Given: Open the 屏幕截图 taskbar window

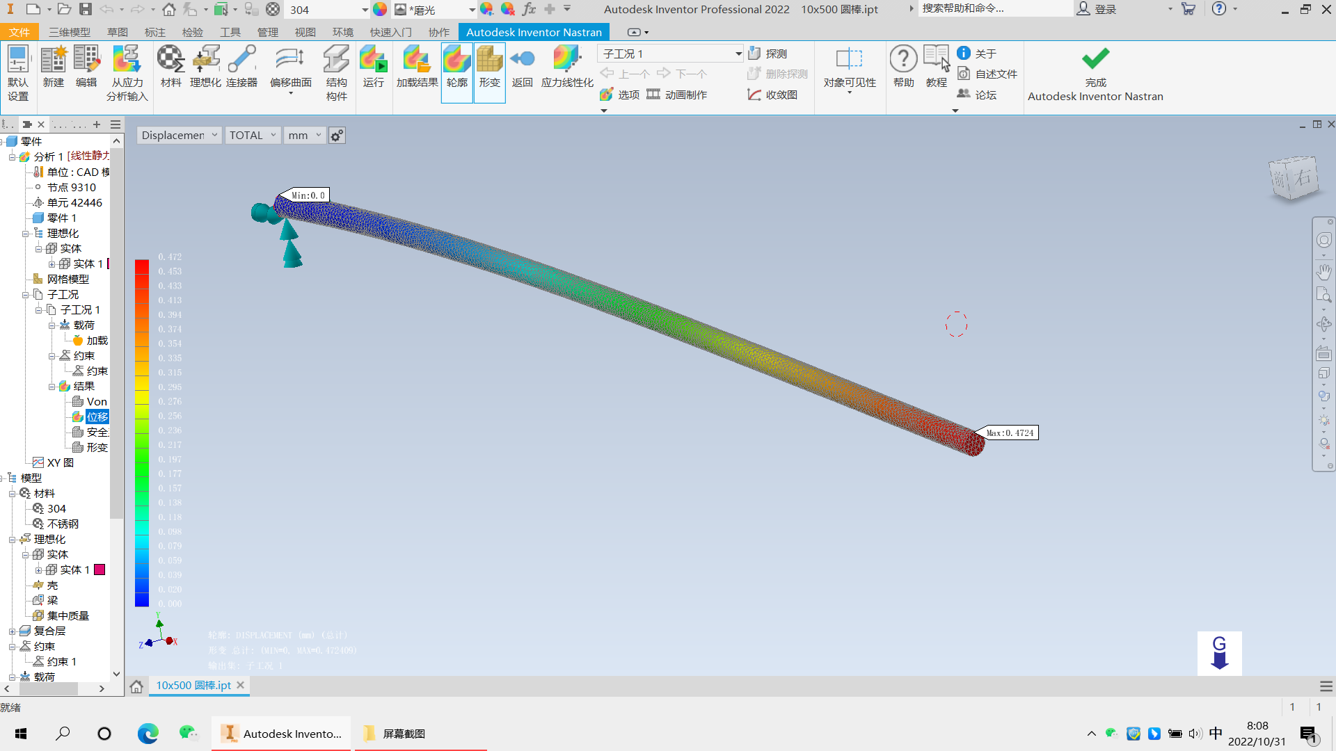Looking at the screenshot, I should [x=420, y=734].
